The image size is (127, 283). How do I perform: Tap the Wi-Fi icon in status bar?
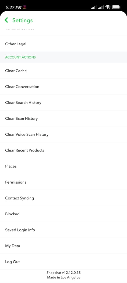click(x=108, y=7)
